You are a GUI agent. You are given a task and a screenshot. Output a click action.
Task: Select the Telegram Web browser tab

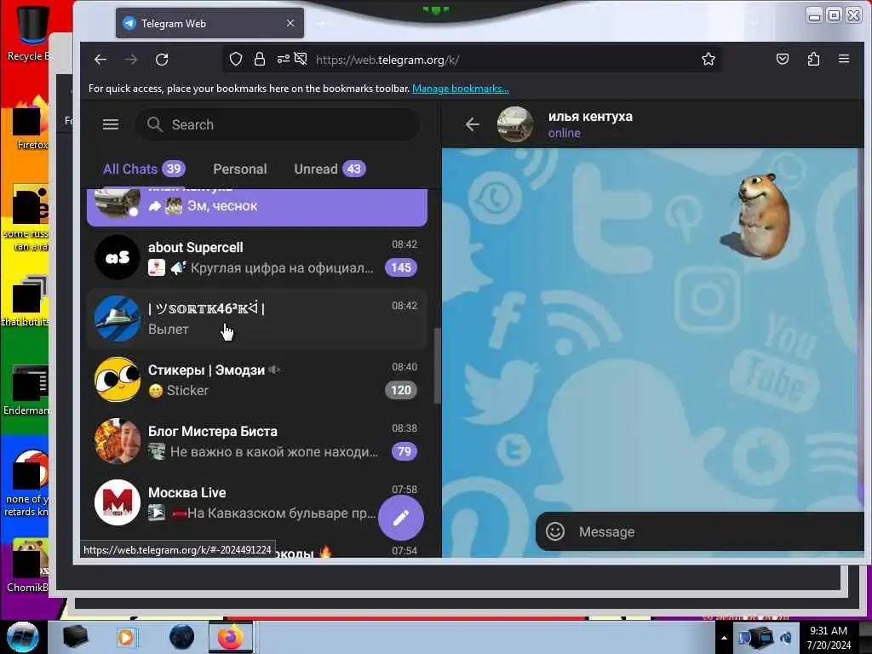coord(209,23)
